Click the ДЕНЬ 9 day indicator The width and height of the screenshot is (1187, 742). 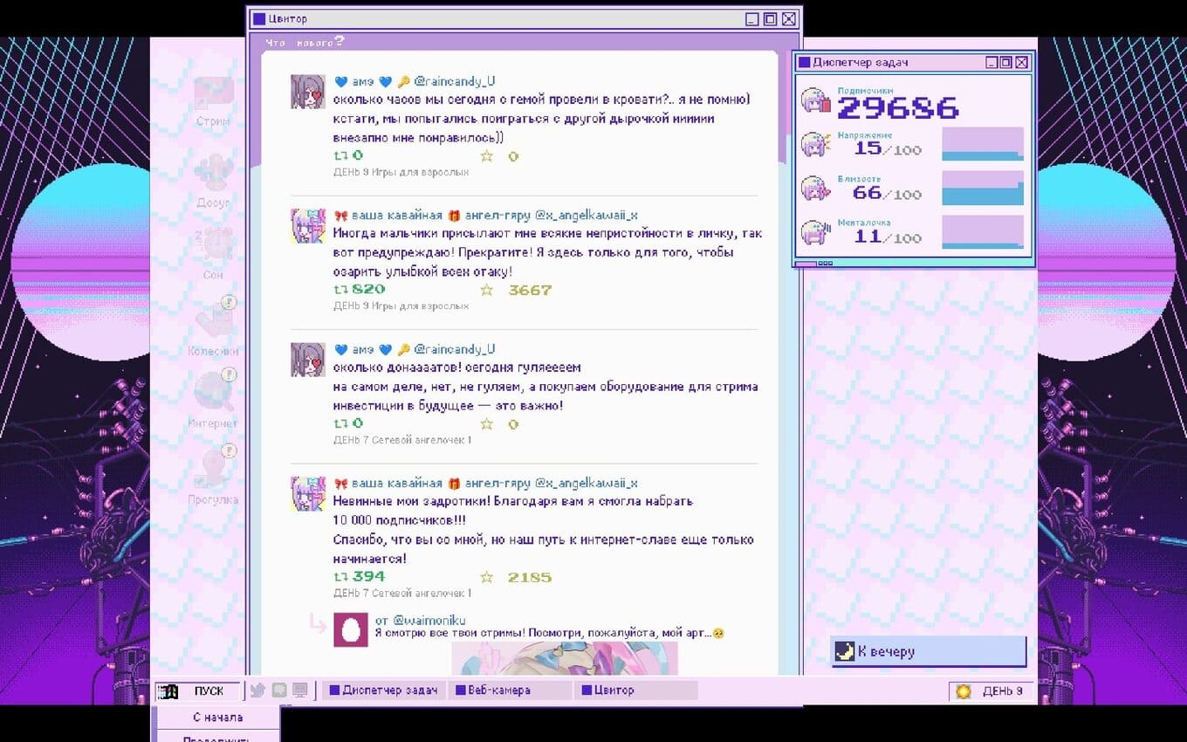(x=991, y=691)
